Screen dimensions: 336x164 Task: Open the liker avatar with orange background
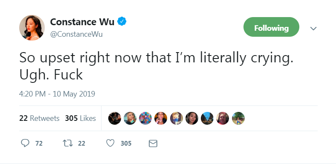point(161,118)
